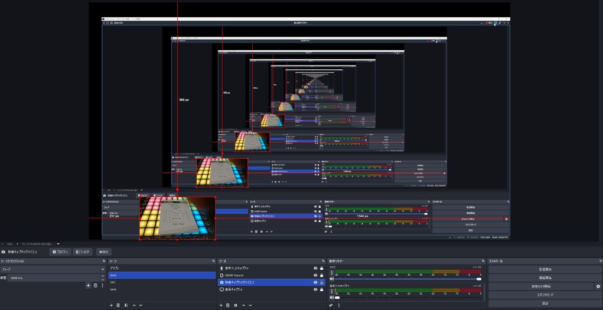Add a scene transition with plus icon

tap(88, 286)
